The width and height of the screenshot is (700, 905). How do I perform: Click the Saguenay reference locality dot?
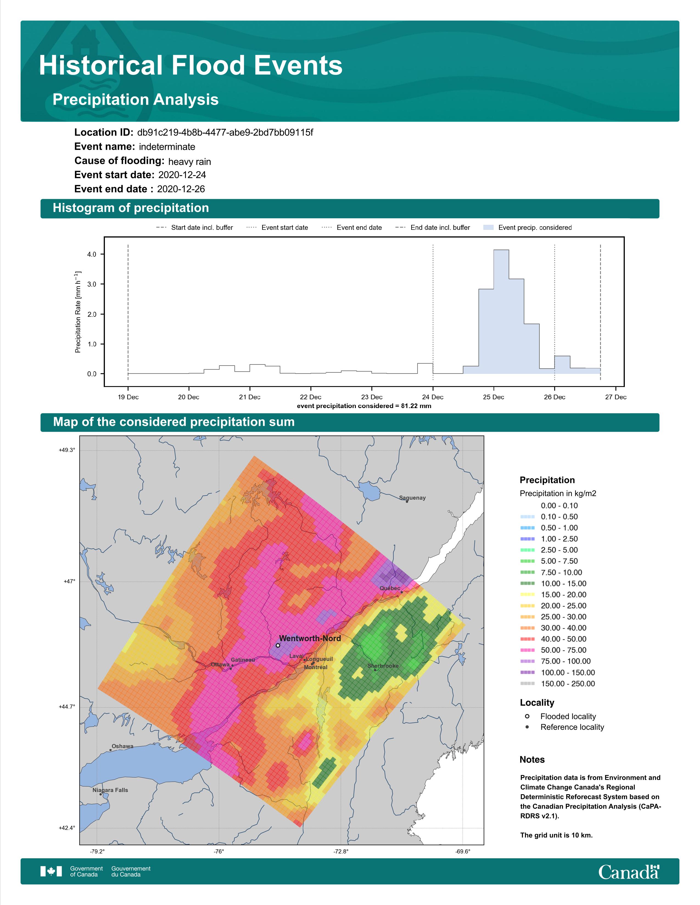tap(407, 502)
